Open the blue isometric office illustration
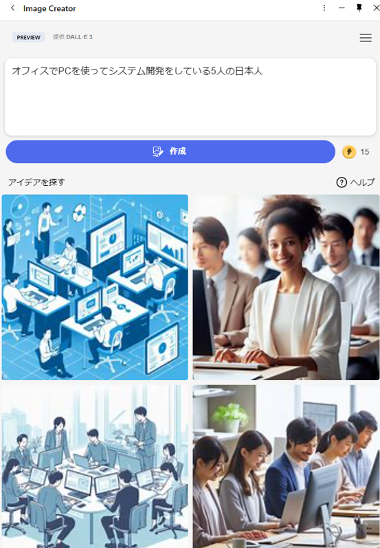 [x=95, y=287]
